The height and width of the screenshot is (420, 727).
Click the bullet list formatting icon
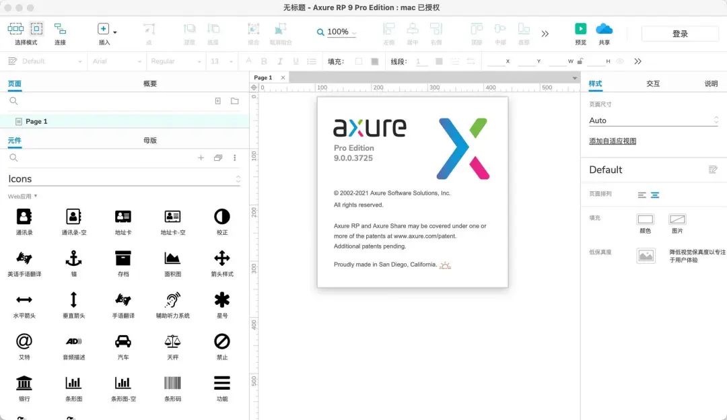tap(312, 61)
